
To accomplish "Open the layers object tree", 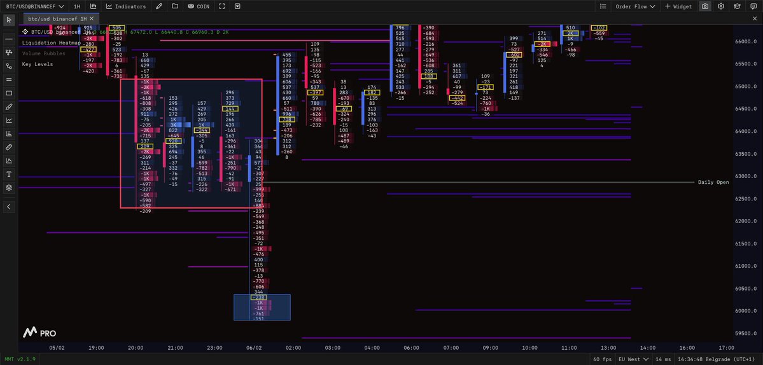I will (x=9, y=188).
